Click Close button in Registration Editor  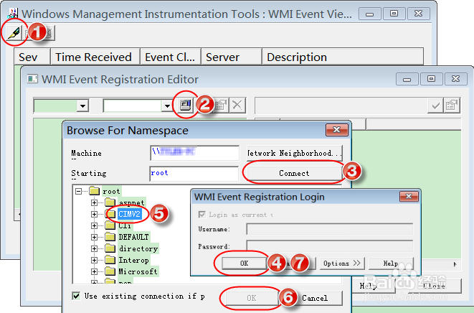pos(434,286)
